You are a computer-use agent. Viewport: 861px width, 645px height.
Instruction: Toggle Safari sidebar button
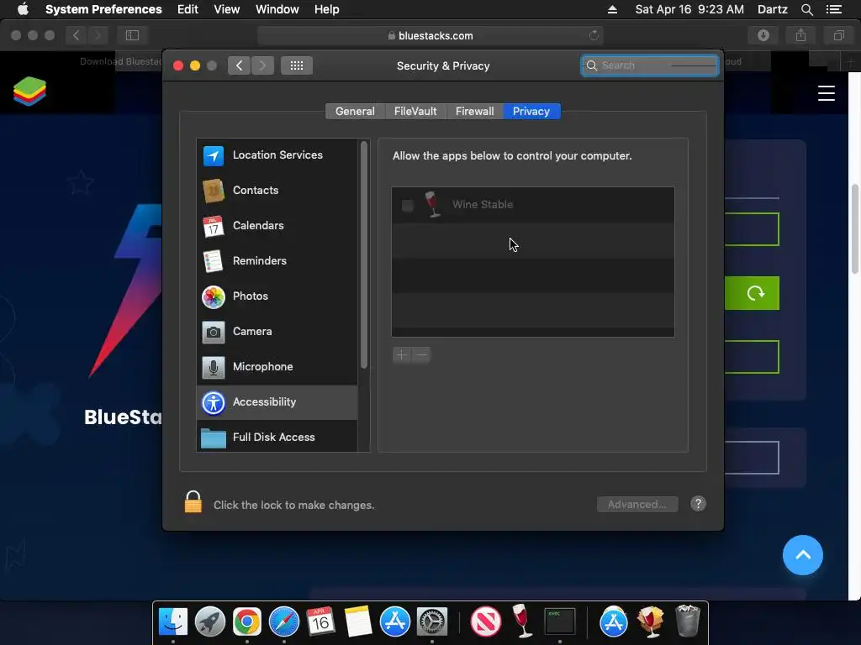pyautogui.click(x=132, y=35)
